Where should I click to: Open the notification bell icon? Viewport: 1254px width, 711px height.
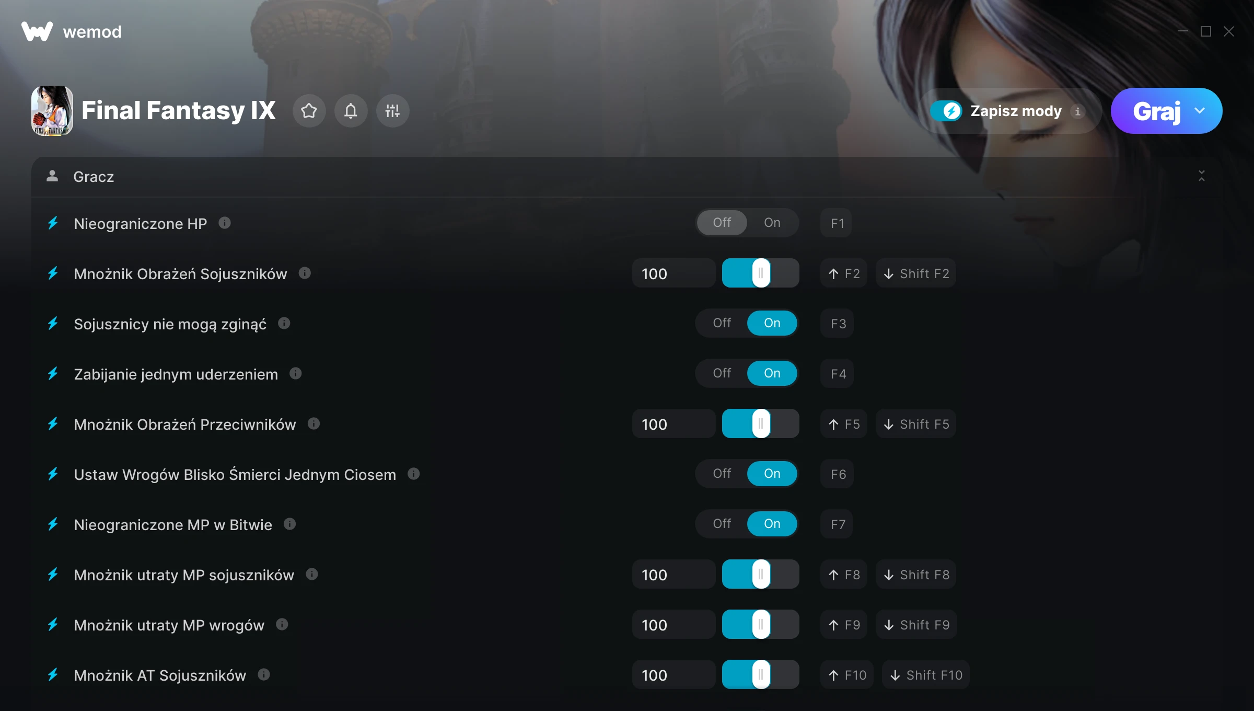351,111
